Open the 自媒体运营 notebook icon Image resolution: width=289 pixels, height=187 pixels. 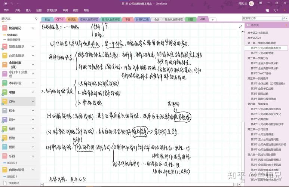point(4,170)
